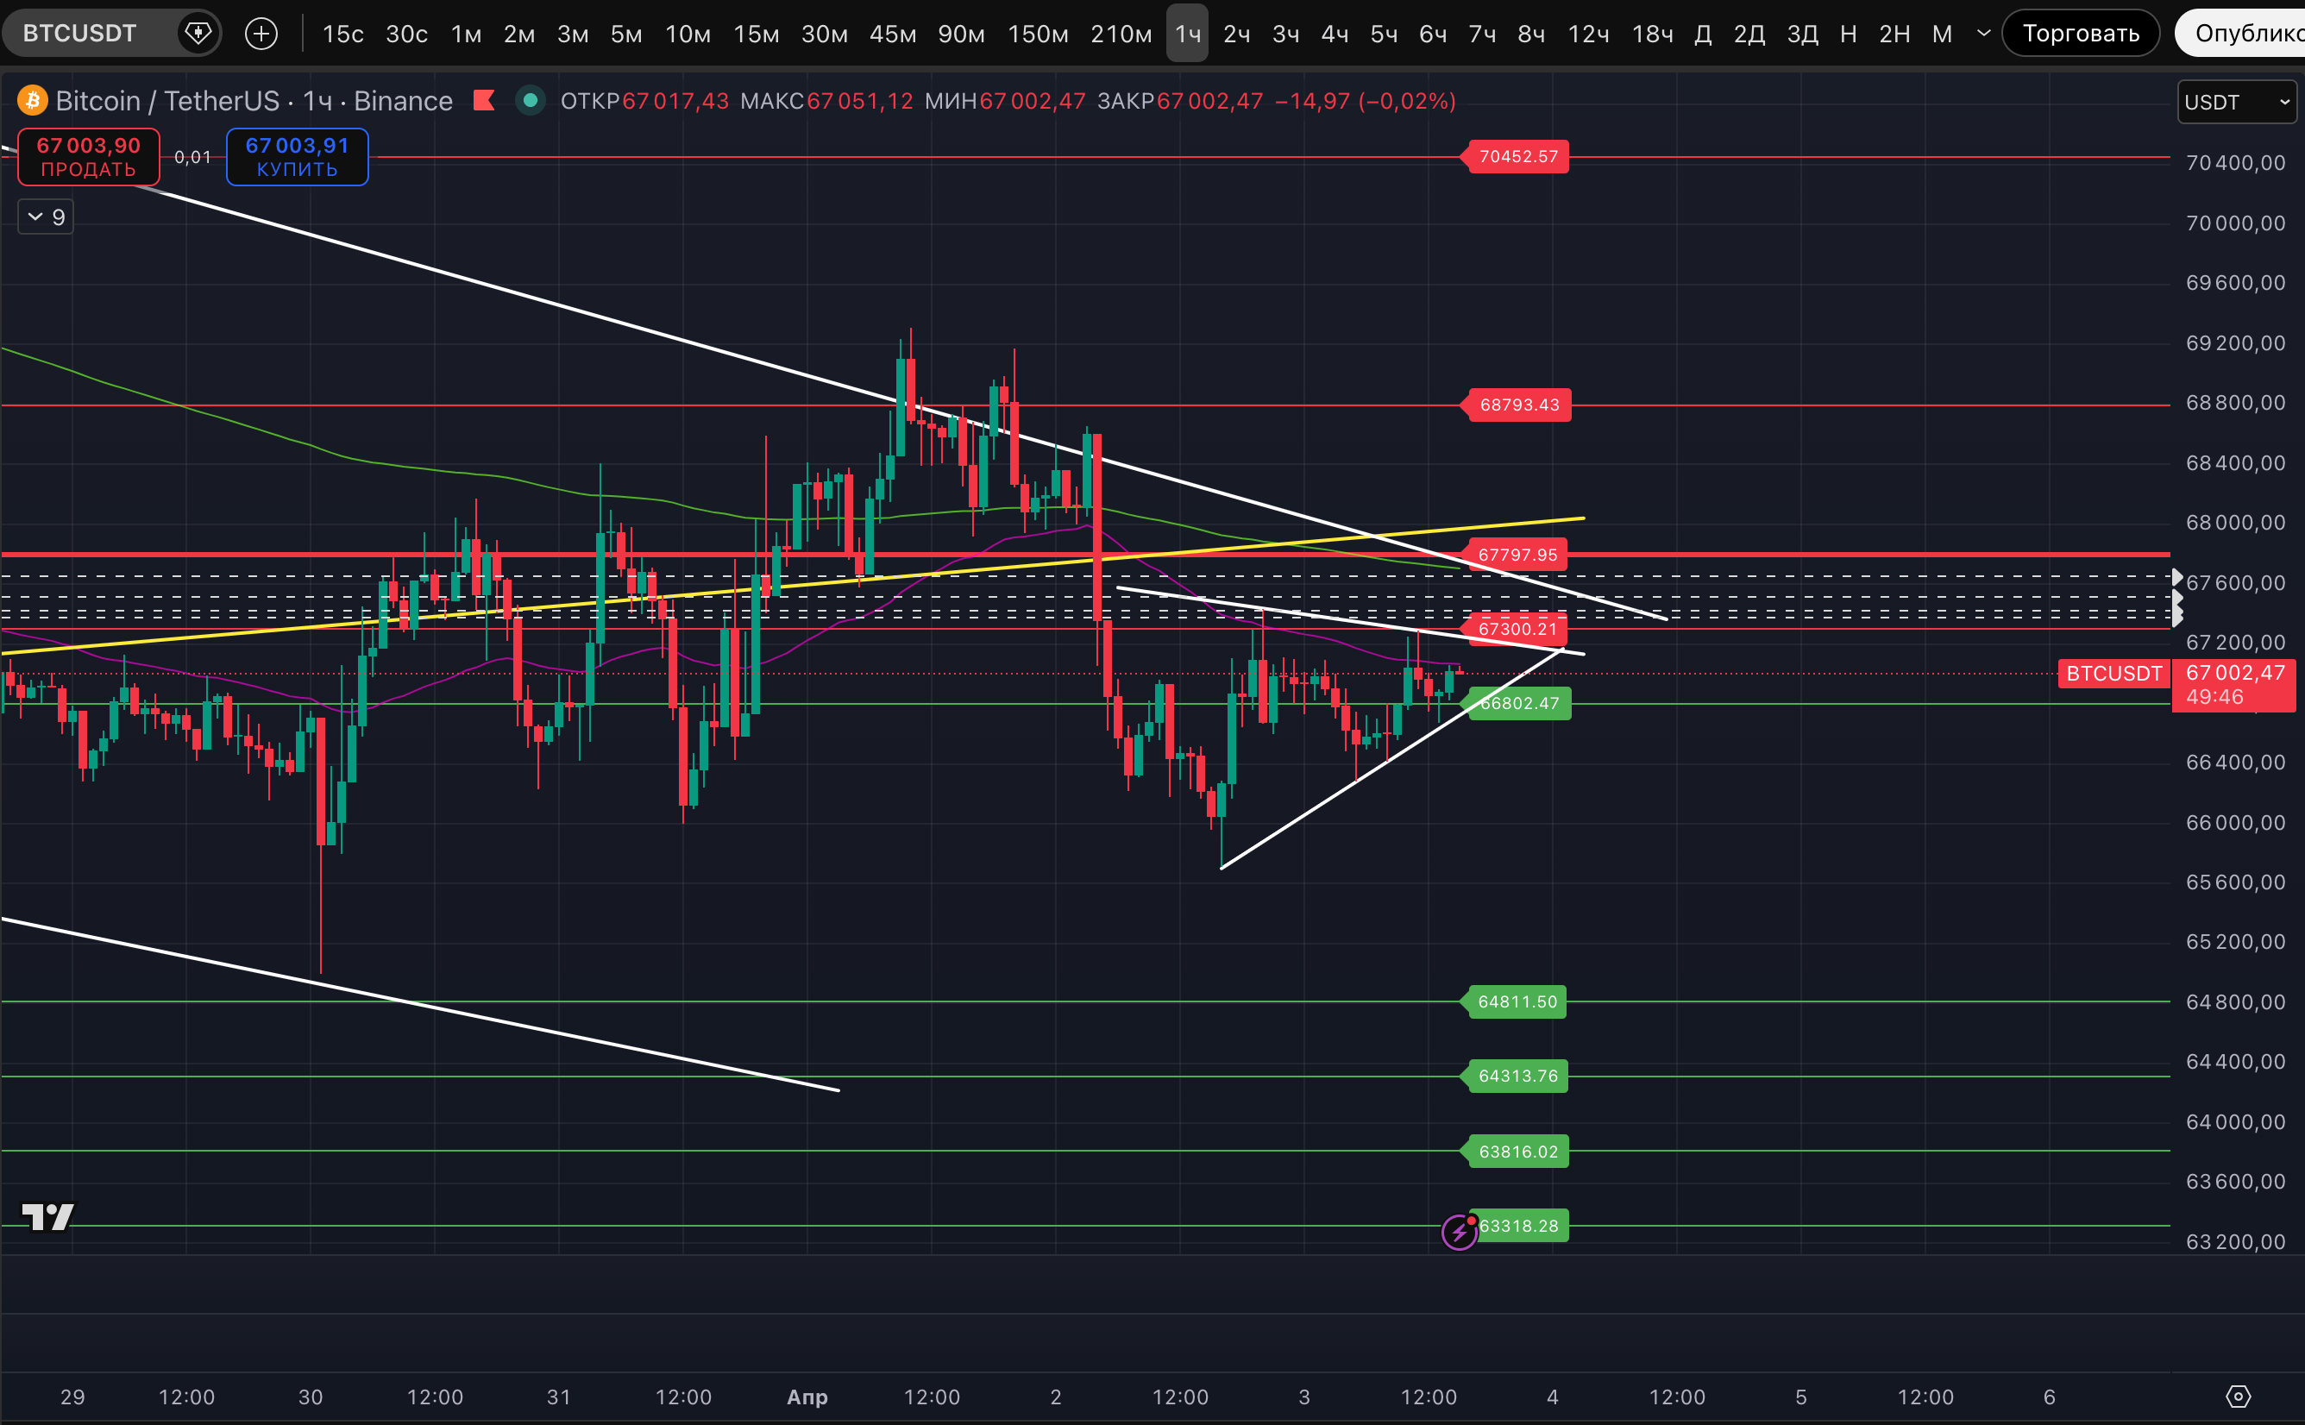The width and height of the screenshot is (2305, 1425).
Task: Click the green market status dot
Action: (531, 100)
